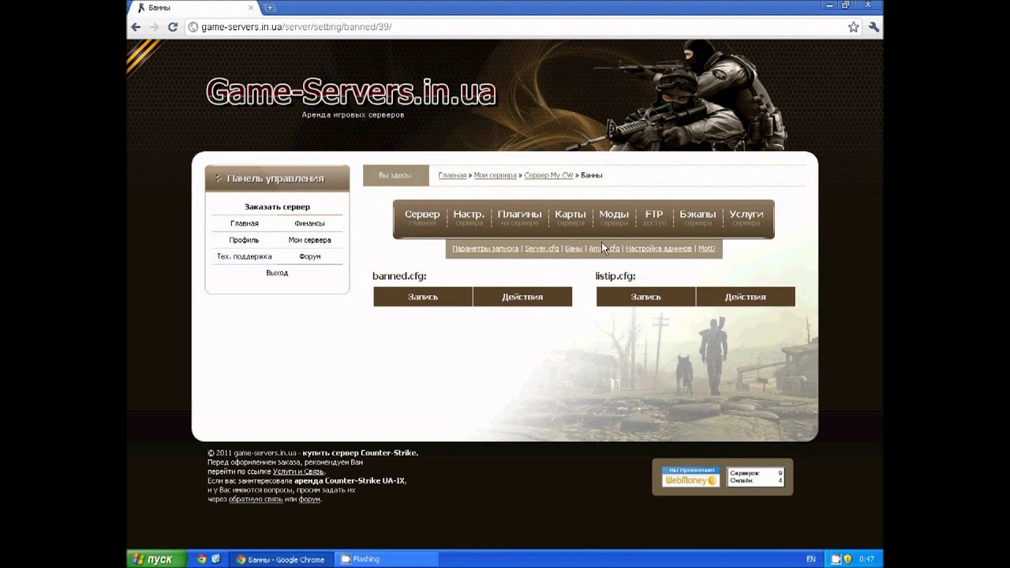Click the Запись header under listip.cfg

click(x=646, y=297)
